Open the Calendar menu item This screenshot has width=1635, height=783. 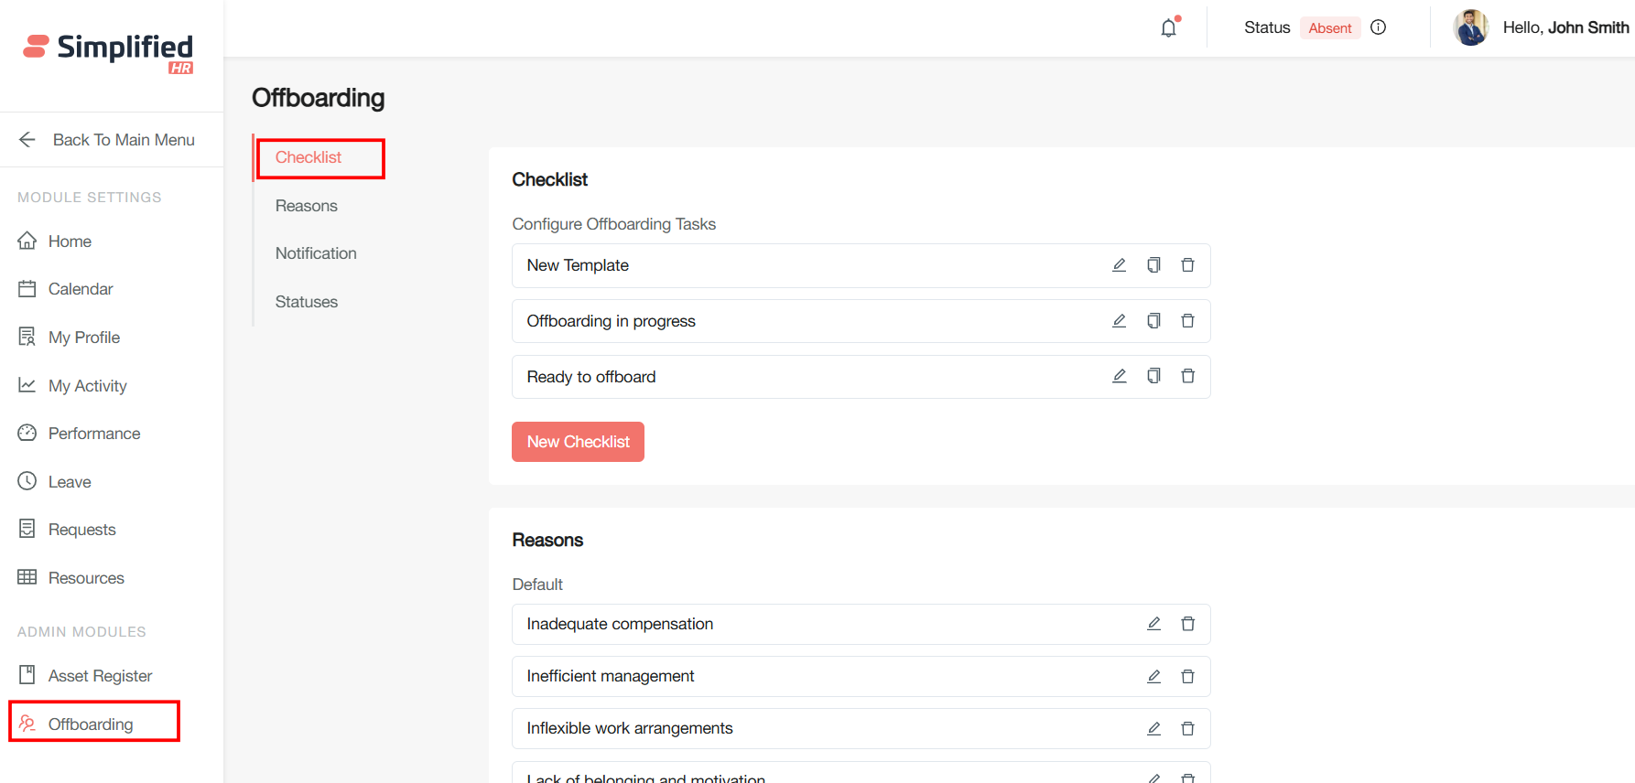[x=81, y=289]
